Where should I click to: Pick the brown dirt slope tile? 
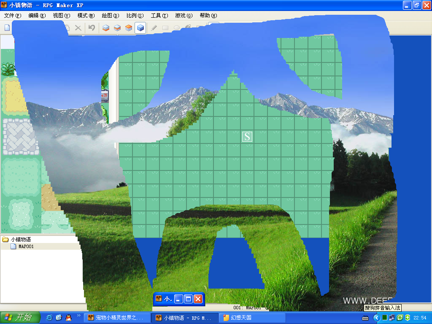pyautogui.click(x=50, y=198)
